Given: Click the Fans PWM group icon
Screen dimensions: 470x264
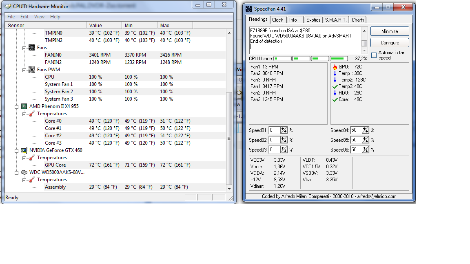Looking at the screenshot, I should (32, 70).
